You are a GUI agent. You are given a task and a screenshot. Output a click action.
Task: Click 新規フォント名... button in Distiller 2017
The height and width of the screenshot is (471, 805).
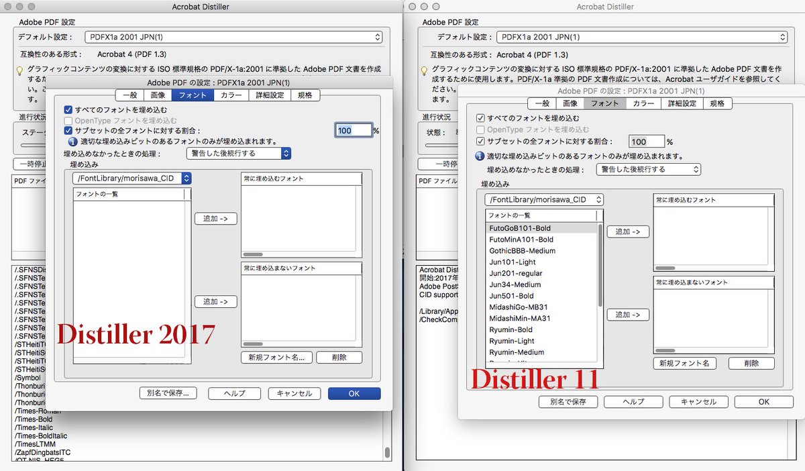(x=276, y=358)
